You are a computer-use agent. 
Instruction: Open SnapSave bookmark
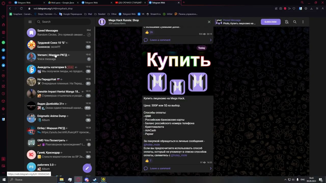click(21, 14)
